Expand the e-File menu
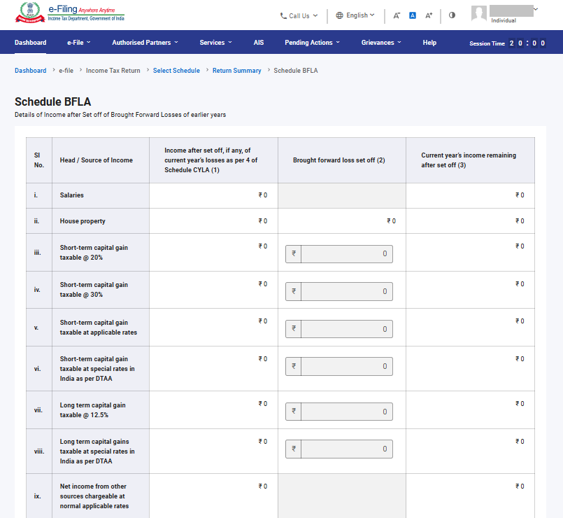Viewport: 563px width, 518px height. pos(78,43)
